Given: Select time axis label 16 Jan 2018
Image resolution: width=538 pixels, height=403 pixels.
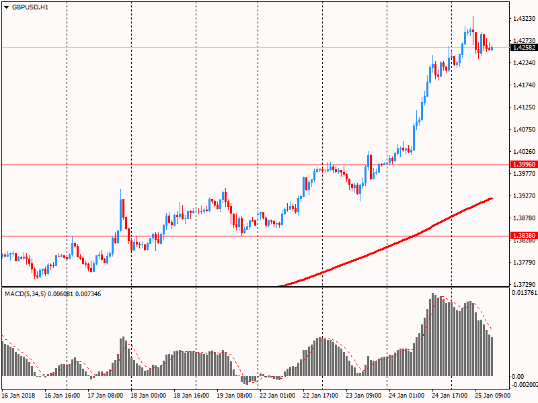Looking at the screenshot, I should click(18, 396).
